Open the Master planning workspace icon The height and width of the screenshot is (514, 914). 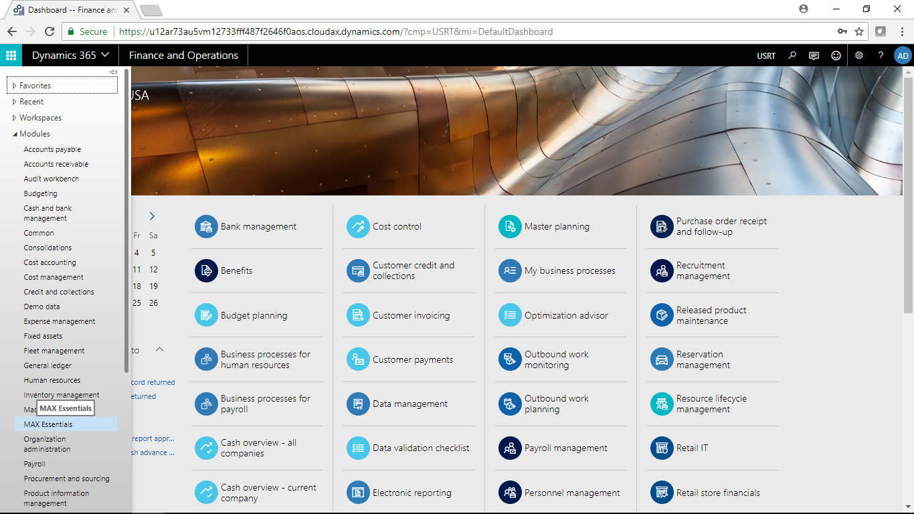[x=510, y=226]
